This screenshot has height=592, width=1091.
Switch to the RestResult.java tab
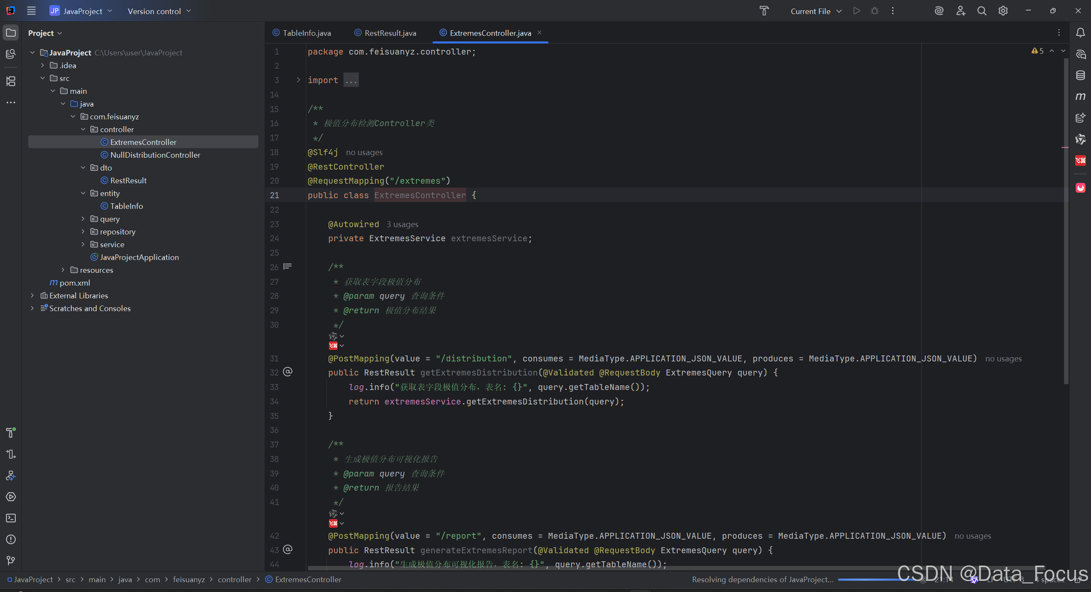coord(390,33)
